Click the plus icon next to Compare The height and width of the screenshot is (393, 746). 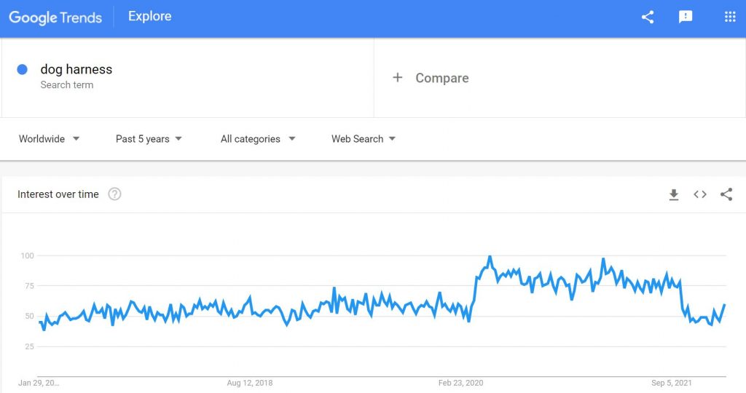pyautogui.click(x=397, y=77)
